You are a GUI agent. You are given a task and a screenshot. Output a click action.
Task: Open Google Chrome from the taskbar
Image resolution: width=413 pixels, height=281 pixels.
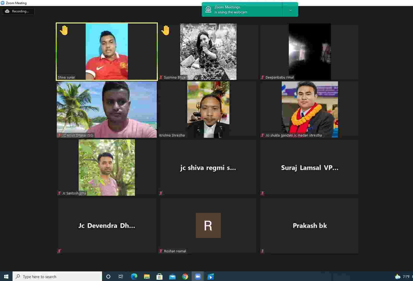[x=185, y=277]
